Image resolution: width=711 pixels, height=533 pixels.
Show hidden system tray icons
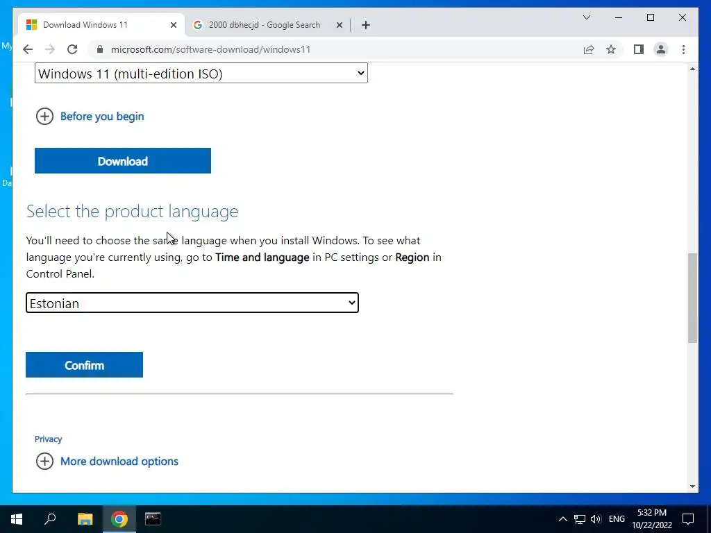(x=562, y=519)
